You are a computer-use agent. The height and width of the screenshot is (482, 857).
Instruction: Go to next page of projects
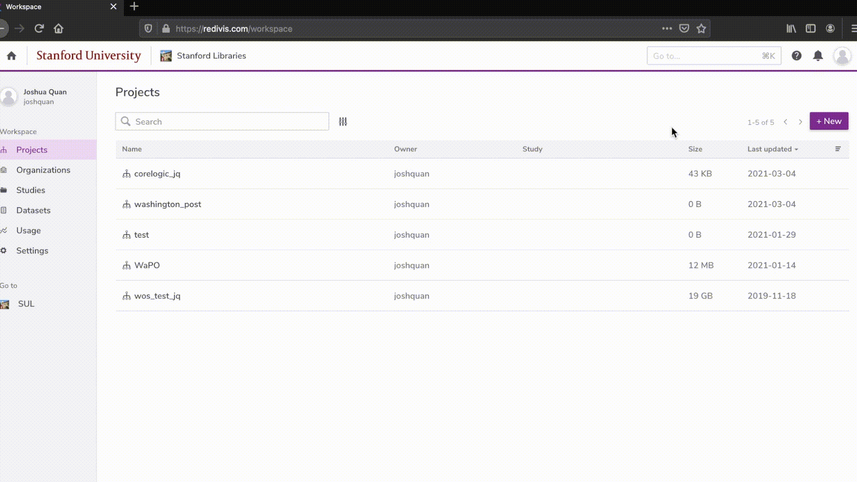[x=800, y=122]
